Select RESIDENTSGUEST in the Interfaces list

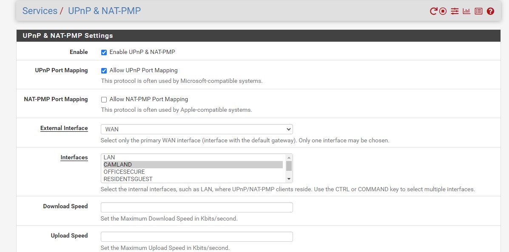pos(193,179)
